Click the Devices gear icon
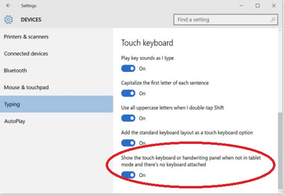The width and height of the screenshot is (284, 195). click(9, 19)
